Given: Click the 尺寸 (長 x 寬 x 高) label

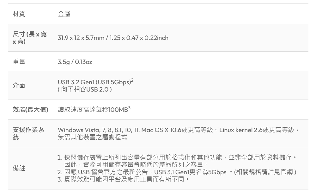Looking at the screenshot, I should [x=30, y=38].
